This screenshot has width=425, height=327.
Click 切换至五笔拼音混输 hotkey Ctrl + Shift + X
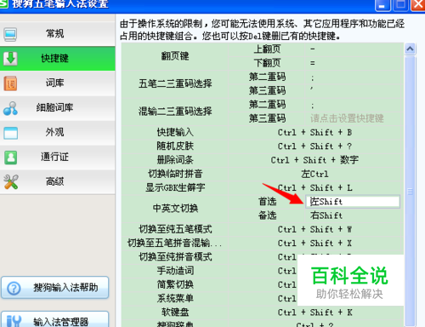(315, 244)
